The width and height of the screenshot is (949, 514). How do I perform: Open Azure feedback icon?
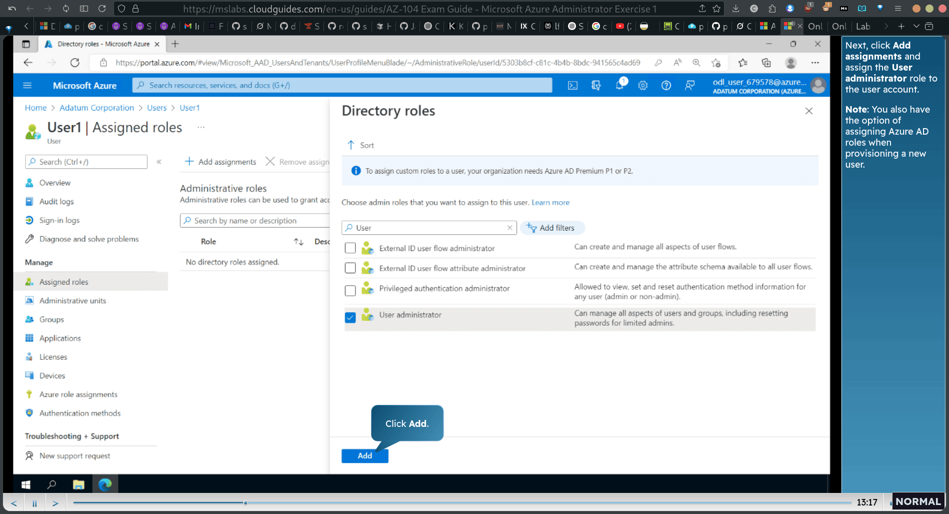689,86
